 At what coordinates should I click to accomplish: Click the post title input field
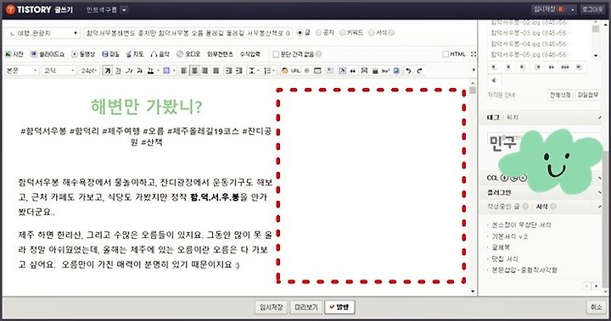pos(188,33)
